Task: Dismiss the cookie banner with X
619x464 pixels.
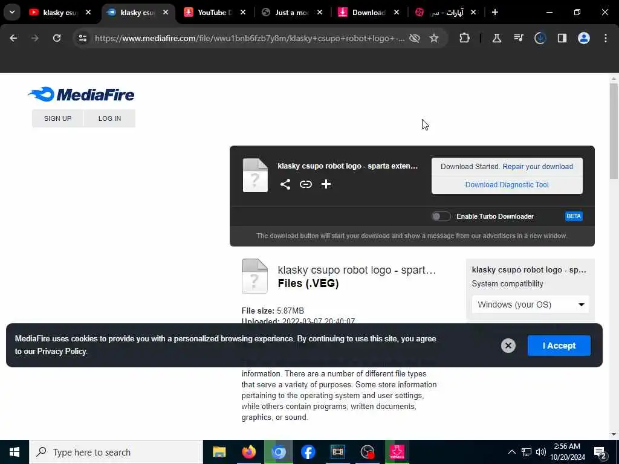Action: tap(508, 346)
